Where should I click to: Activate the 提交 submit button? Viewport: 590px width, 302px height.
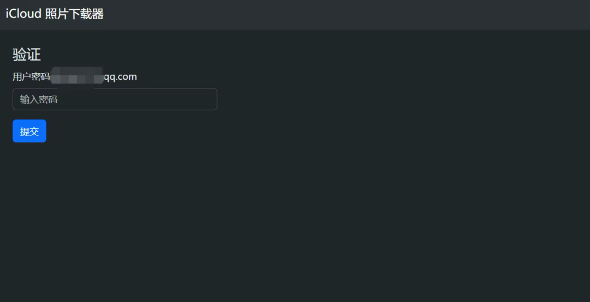pos(29,131)
